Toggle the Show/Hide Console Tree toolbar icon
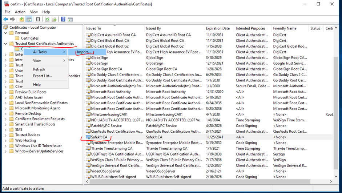The height and width of the screenshot is (193, 342). coord(29,19)
